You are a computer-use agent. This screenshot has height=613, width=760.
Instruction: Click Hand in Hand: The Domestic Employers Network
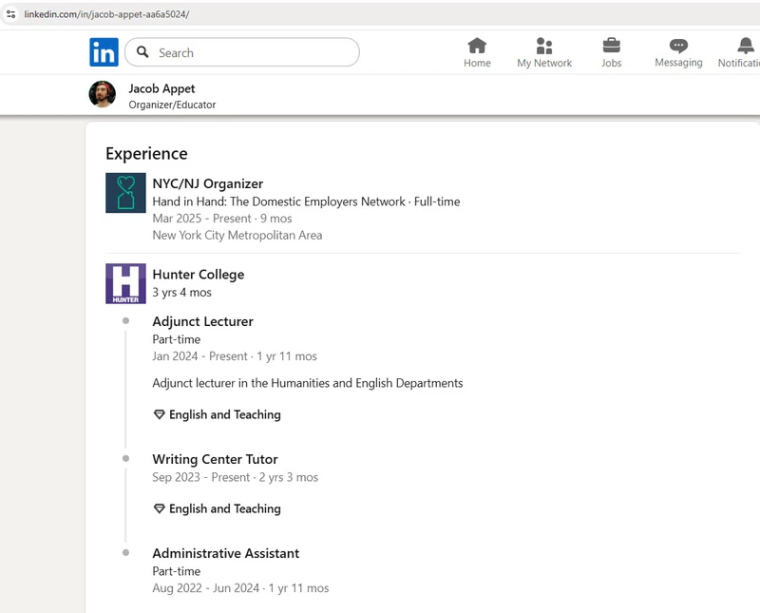(x=278, y=201)
